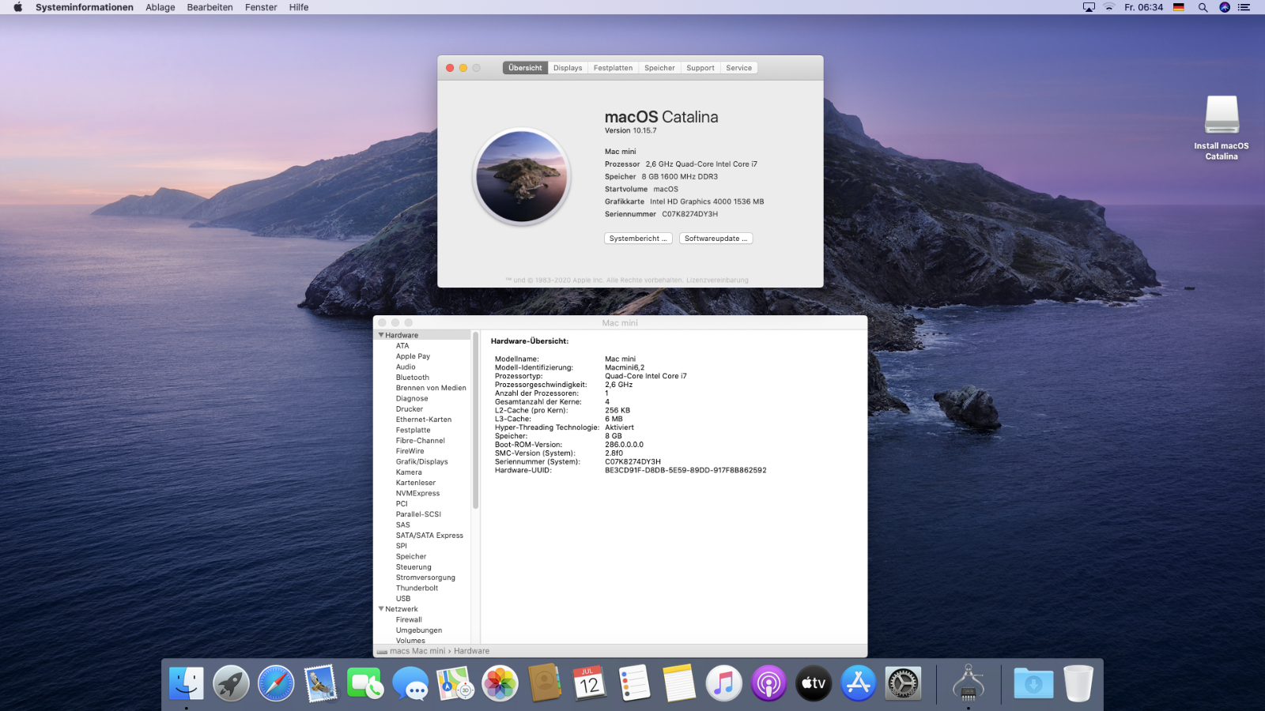
Task: Switch to the Festplatten tab
Action: (614, 68)
